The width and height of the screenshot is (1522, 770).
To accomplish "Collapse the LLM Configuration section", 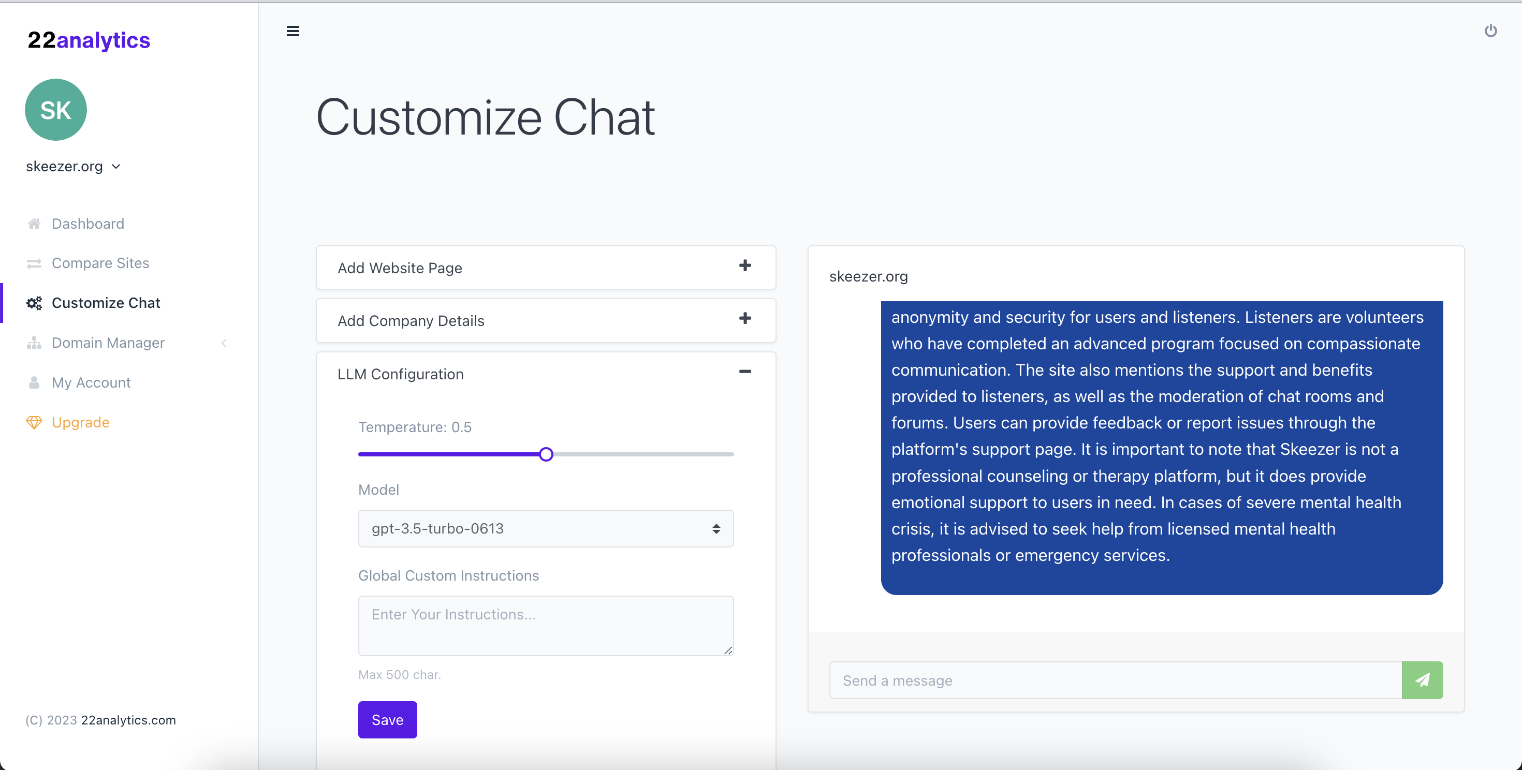I will [x=744, y=372].
